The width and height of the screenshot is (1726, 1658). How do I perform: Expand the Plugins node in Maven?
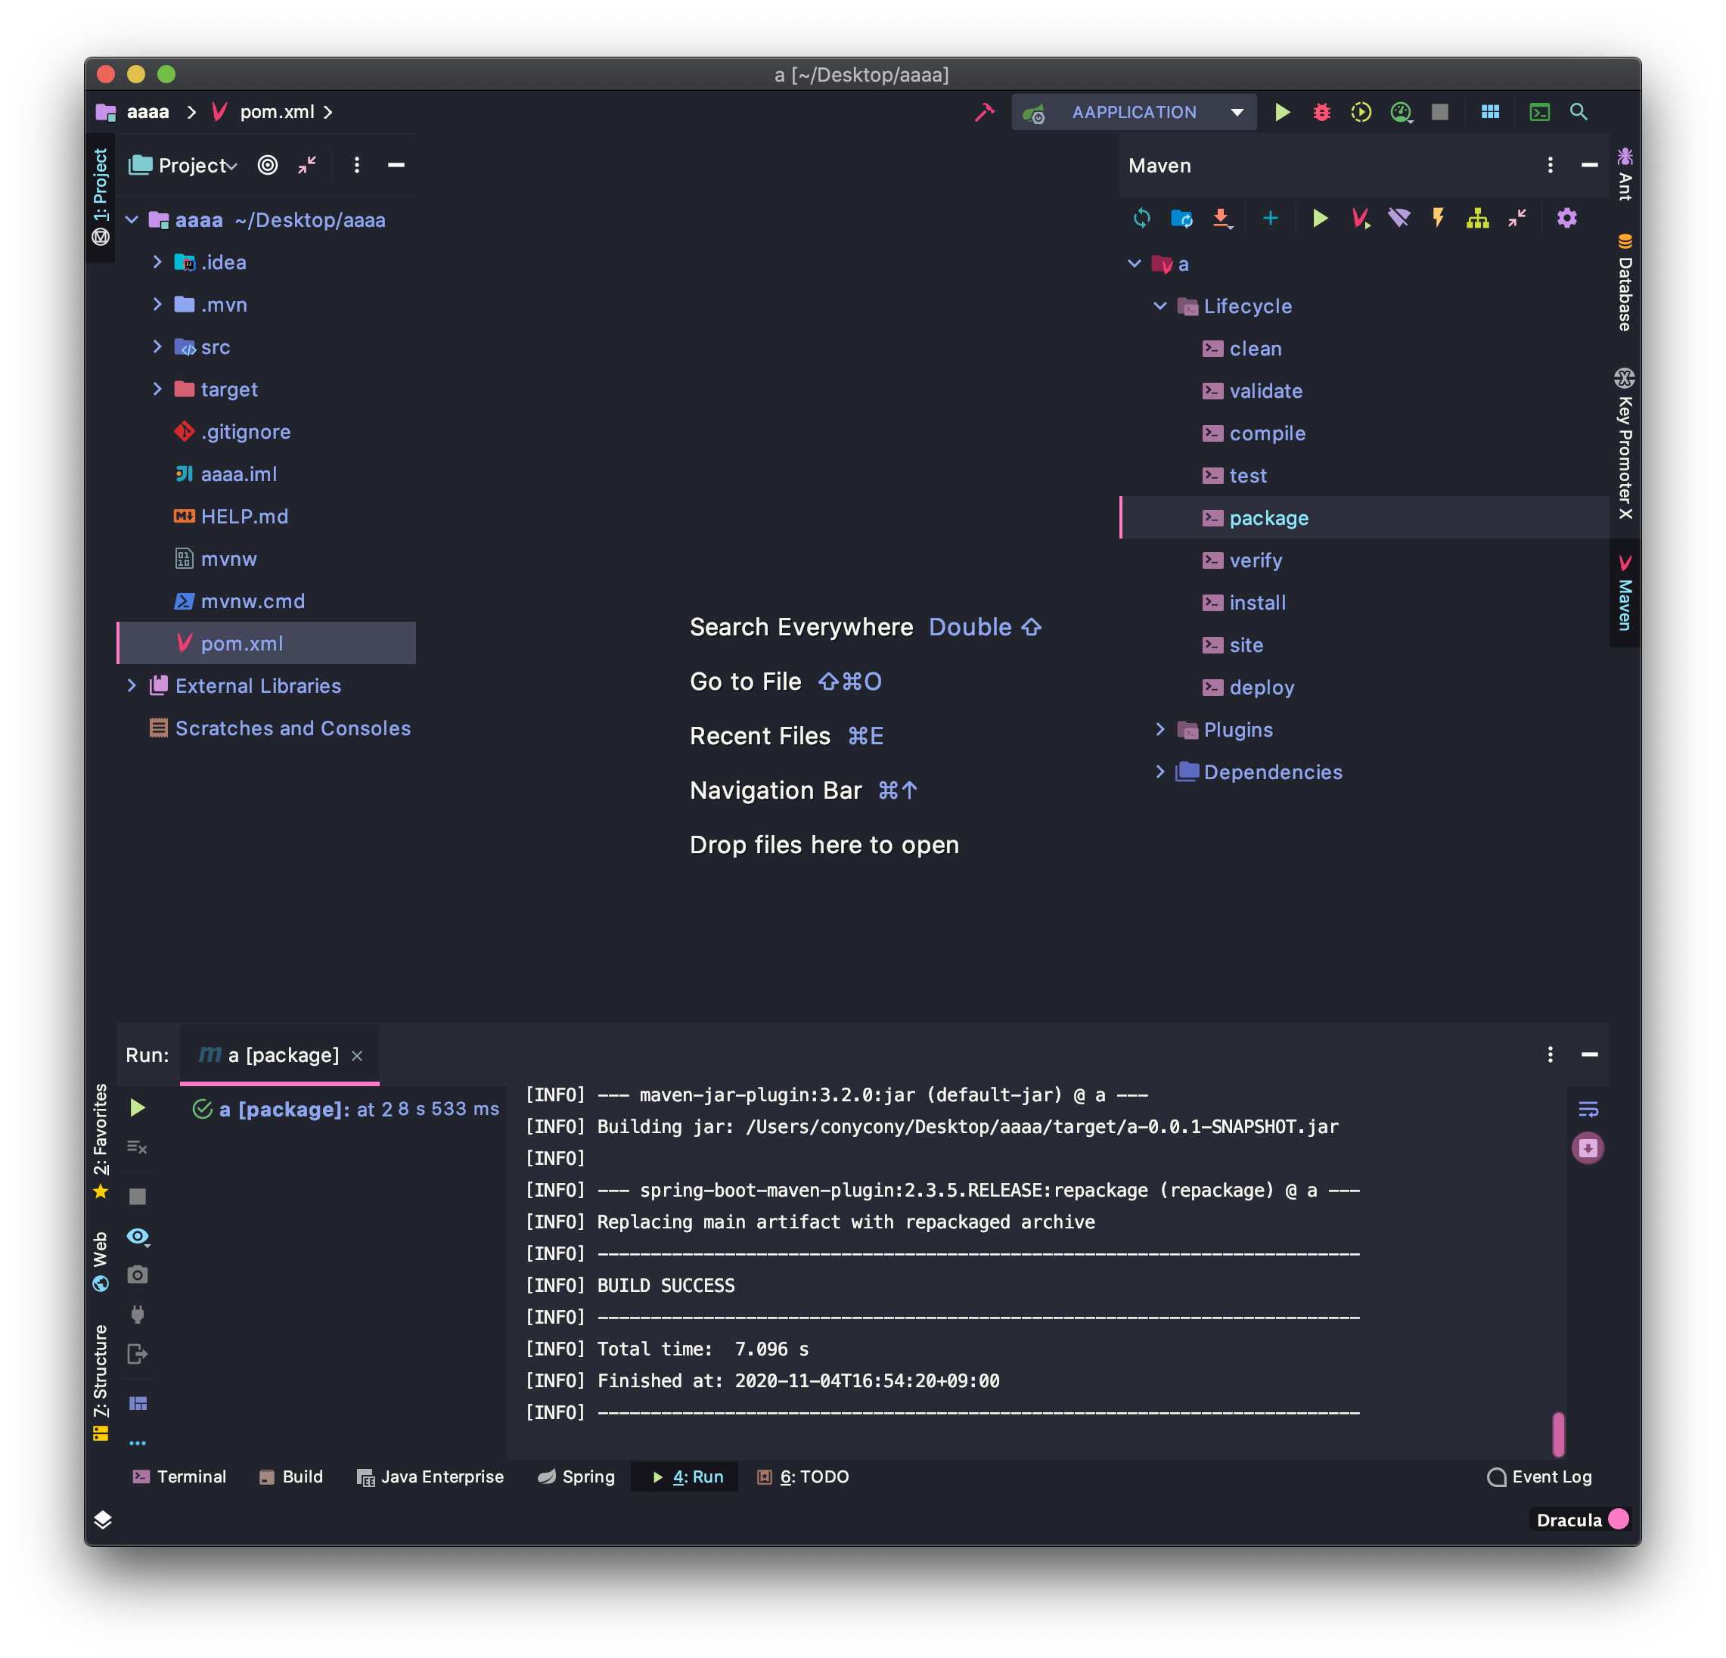coord(1159,729)
